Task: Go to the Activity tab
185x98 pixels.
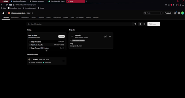Action: pos(34,17)
